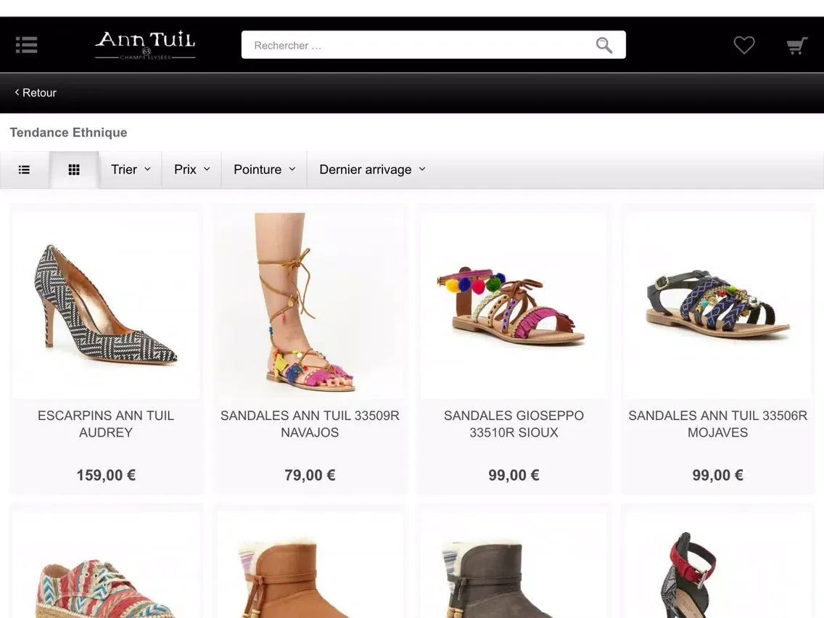Viewport: 824px width, 618px height.
Task: Switch to list view
Action: click(x=24, y=170)
